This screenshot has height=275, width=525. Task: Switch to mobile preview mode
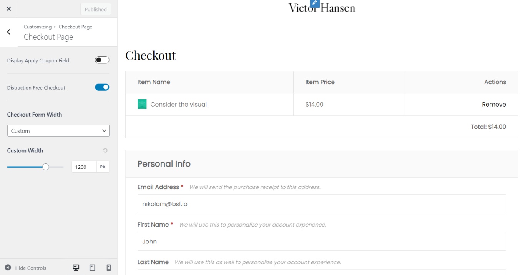[108, 267]
